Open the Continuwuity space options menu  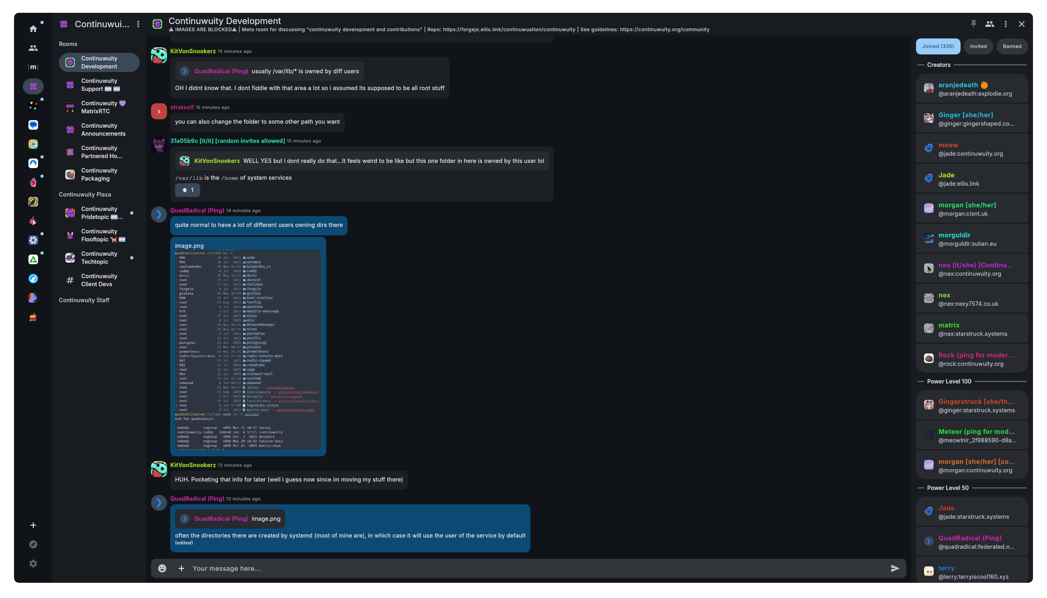click(138, 24)
